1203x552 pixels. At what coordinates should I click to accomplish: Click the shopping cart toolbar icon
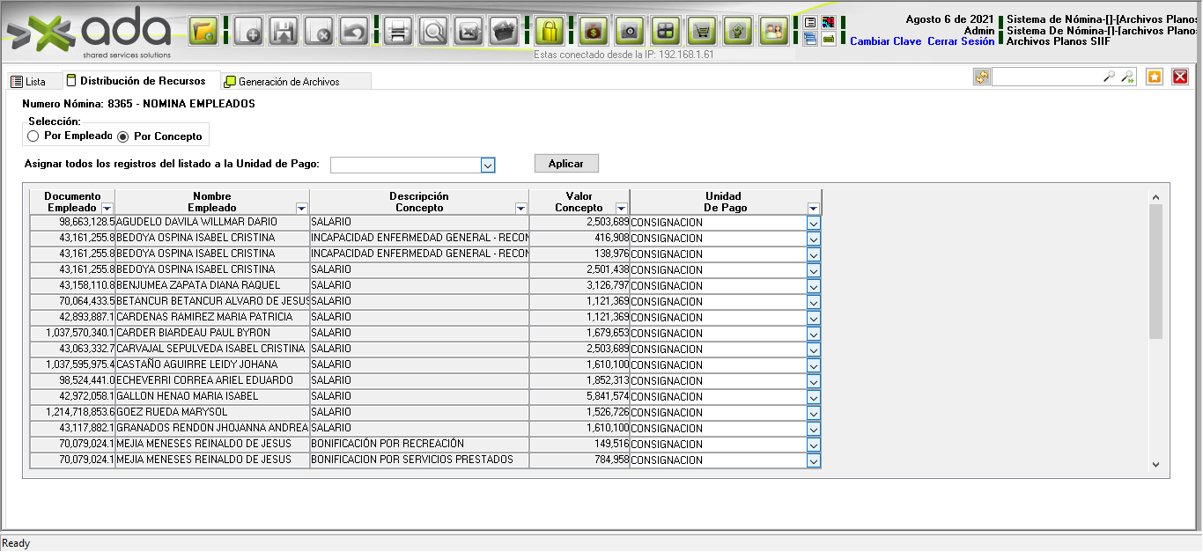pyautogui.click(x=700, y=32)
